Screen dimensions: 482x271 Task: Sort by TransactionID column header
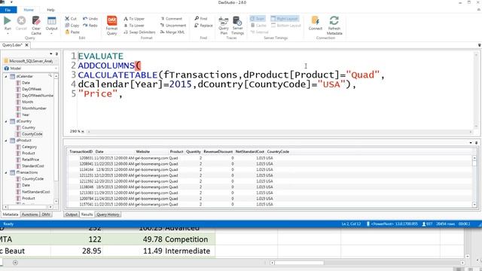tap(81, 152)
